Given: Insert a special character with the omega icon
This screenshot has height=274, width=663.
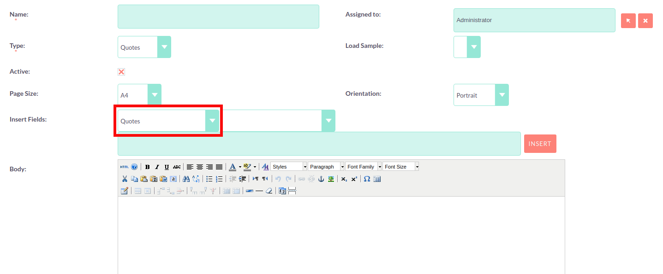Looking at the screenshot, I should click(x=367, y=179).
